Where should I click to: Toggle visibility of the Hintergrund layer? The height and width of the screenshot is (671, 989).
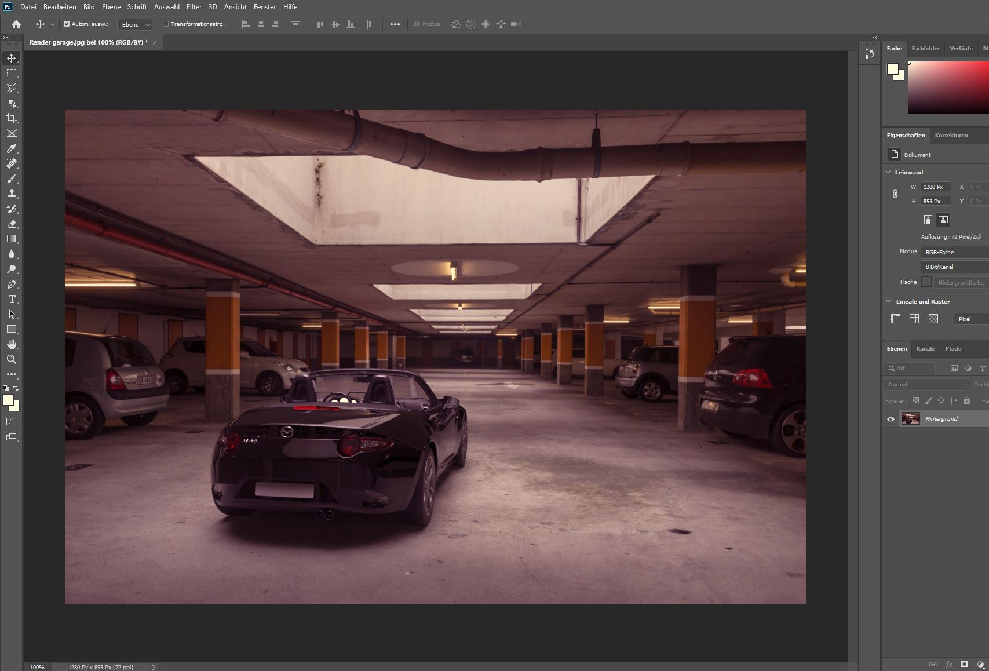[x=891, y=418]
